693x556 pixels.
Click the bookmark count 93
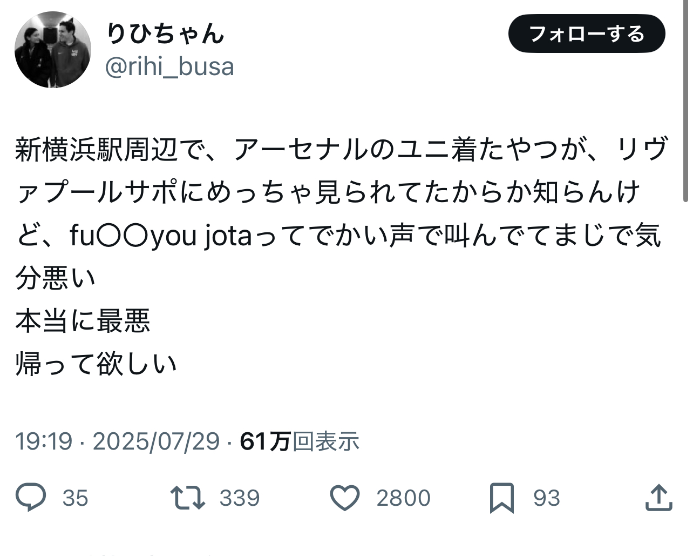tap(547, 498)
